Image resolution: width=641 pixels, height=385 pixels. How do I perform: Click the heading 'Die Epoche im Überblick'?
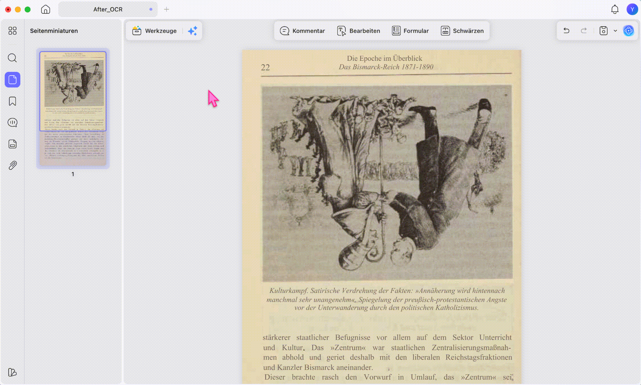click(x=384, y=58)
